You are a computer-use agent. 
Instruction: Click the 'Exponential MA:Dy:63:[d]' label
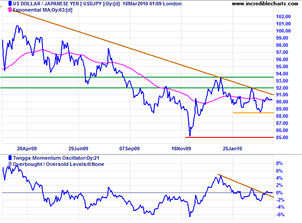pyautogui.click(x=43, y=10)
